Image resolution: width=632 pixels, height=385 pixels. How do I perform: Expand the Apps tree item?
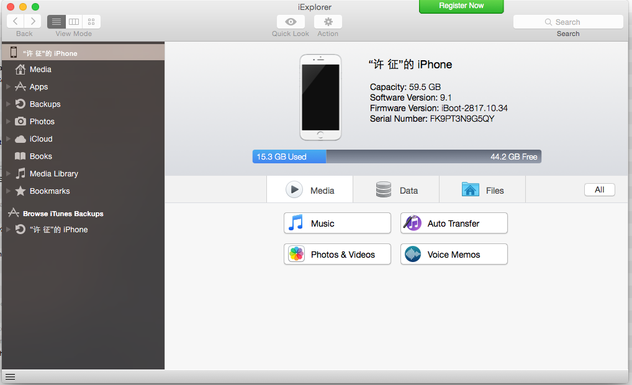8,87
